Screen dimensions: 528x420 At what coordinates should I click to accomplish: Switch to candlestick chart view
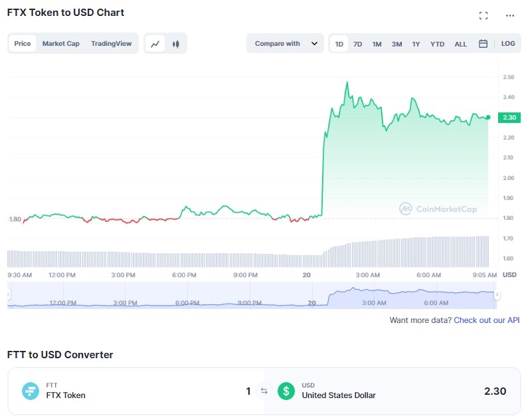click(x=176, y=44)
